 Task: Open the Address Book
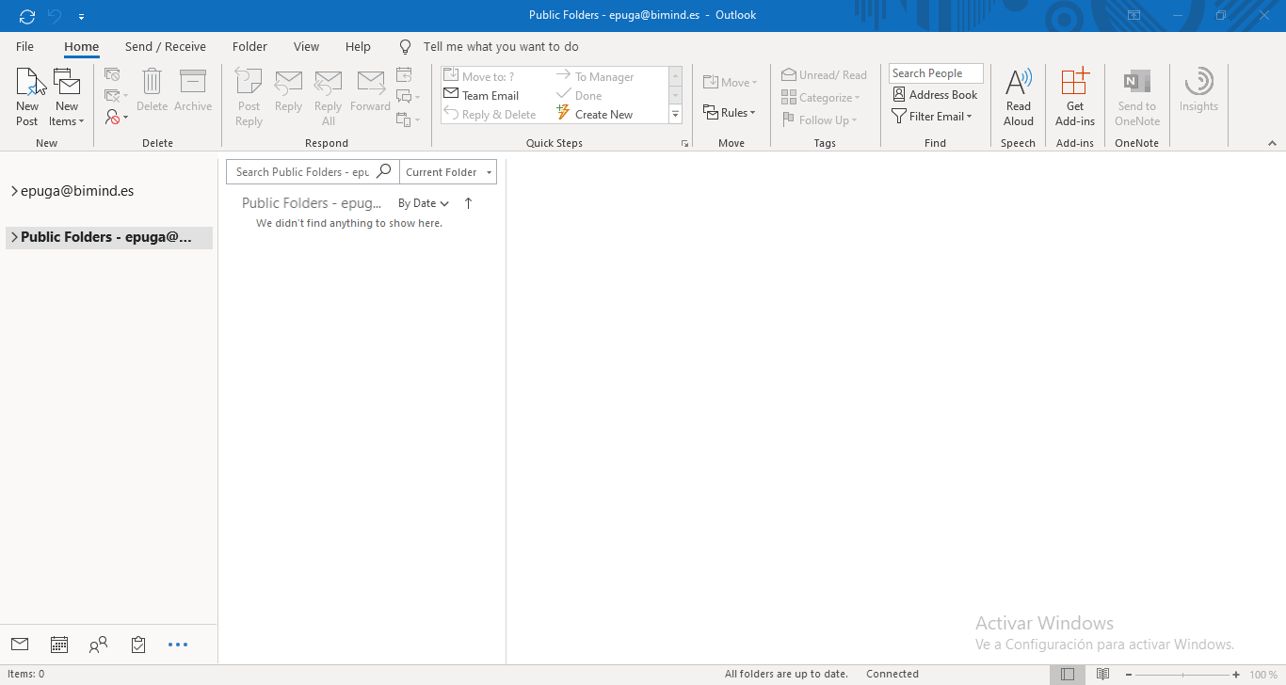click(935, 95)
